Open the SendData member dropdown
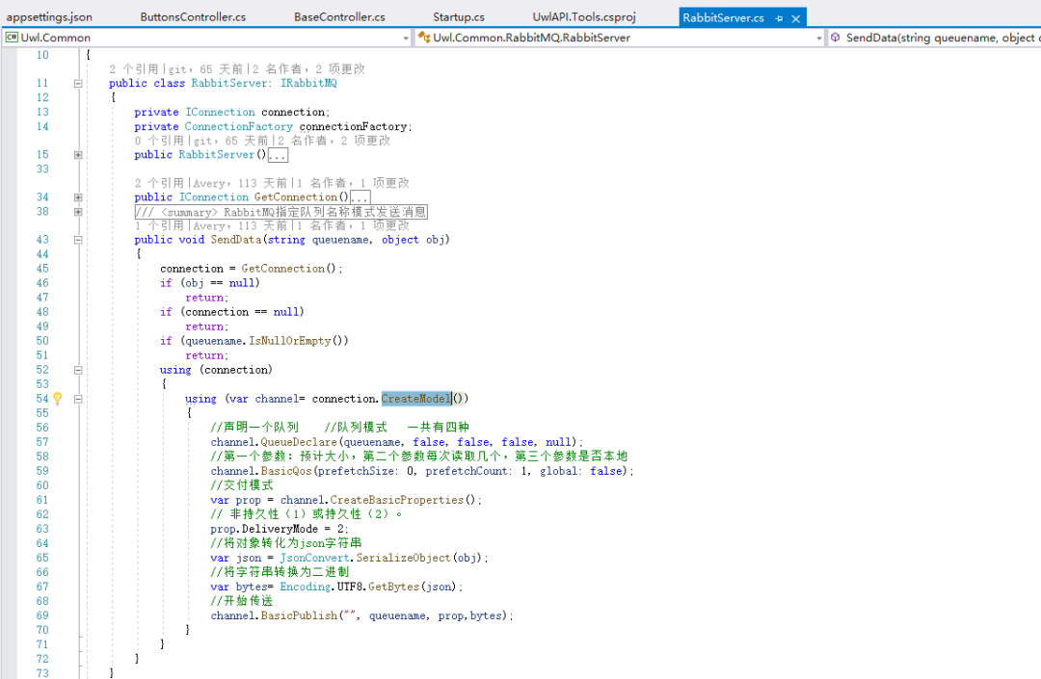 tap(934, 38)
